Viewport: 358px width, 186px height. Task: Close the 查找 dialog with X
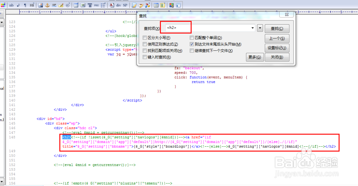pyautogui.click(x=287, y=14)
